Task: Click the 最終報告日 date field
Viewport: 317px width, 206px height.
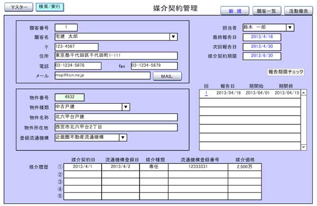Action: (x=262, y=37)
